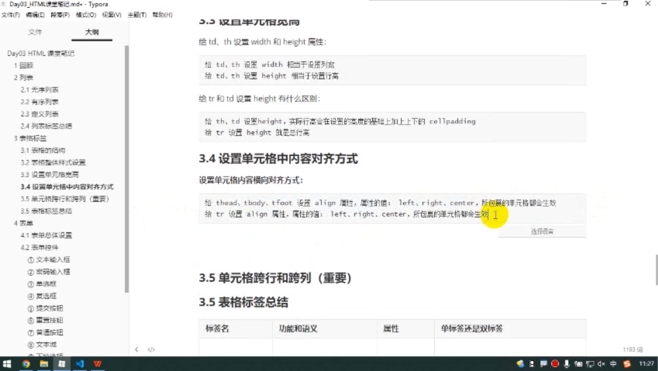Open the 段落(P) menu
Viewport: 658px width, 371px height.
tap(60, 15)
